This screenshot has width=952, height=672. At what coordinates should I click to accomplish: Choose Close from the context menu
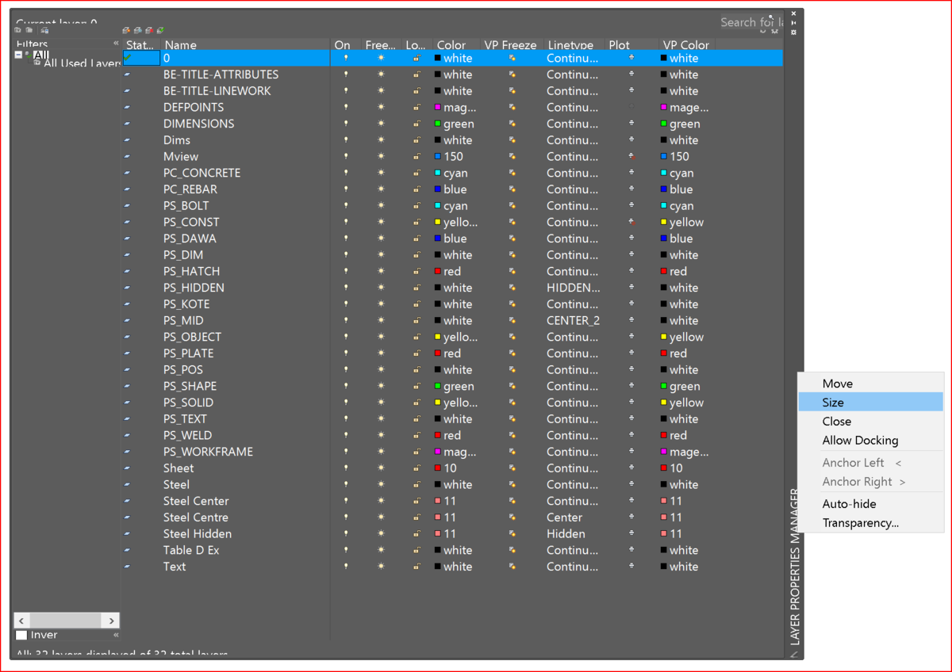click(871, 422)
